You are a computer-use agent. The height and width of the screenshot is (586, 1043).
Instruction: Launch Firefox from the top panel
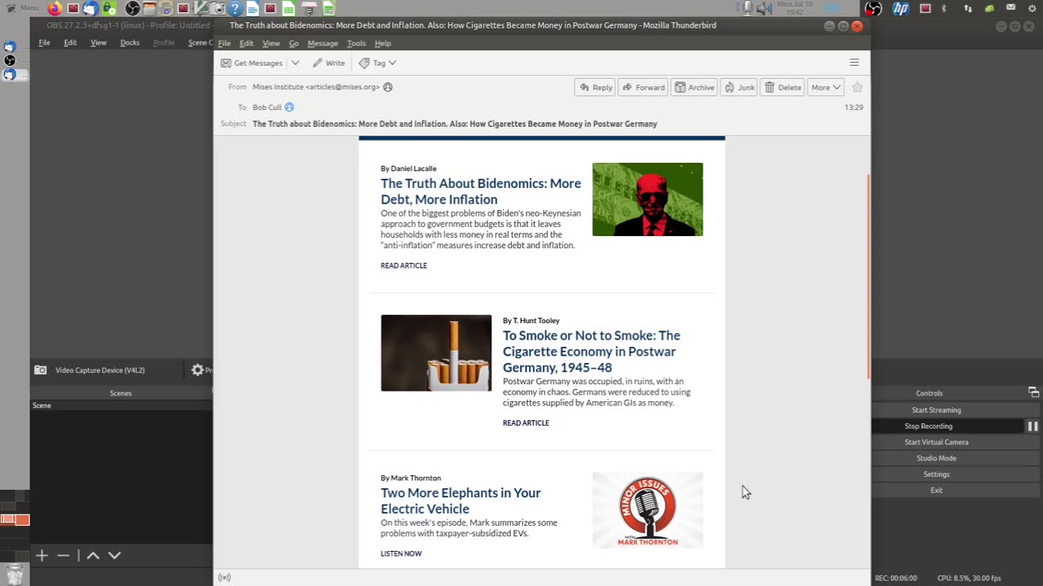pos(55,9)
